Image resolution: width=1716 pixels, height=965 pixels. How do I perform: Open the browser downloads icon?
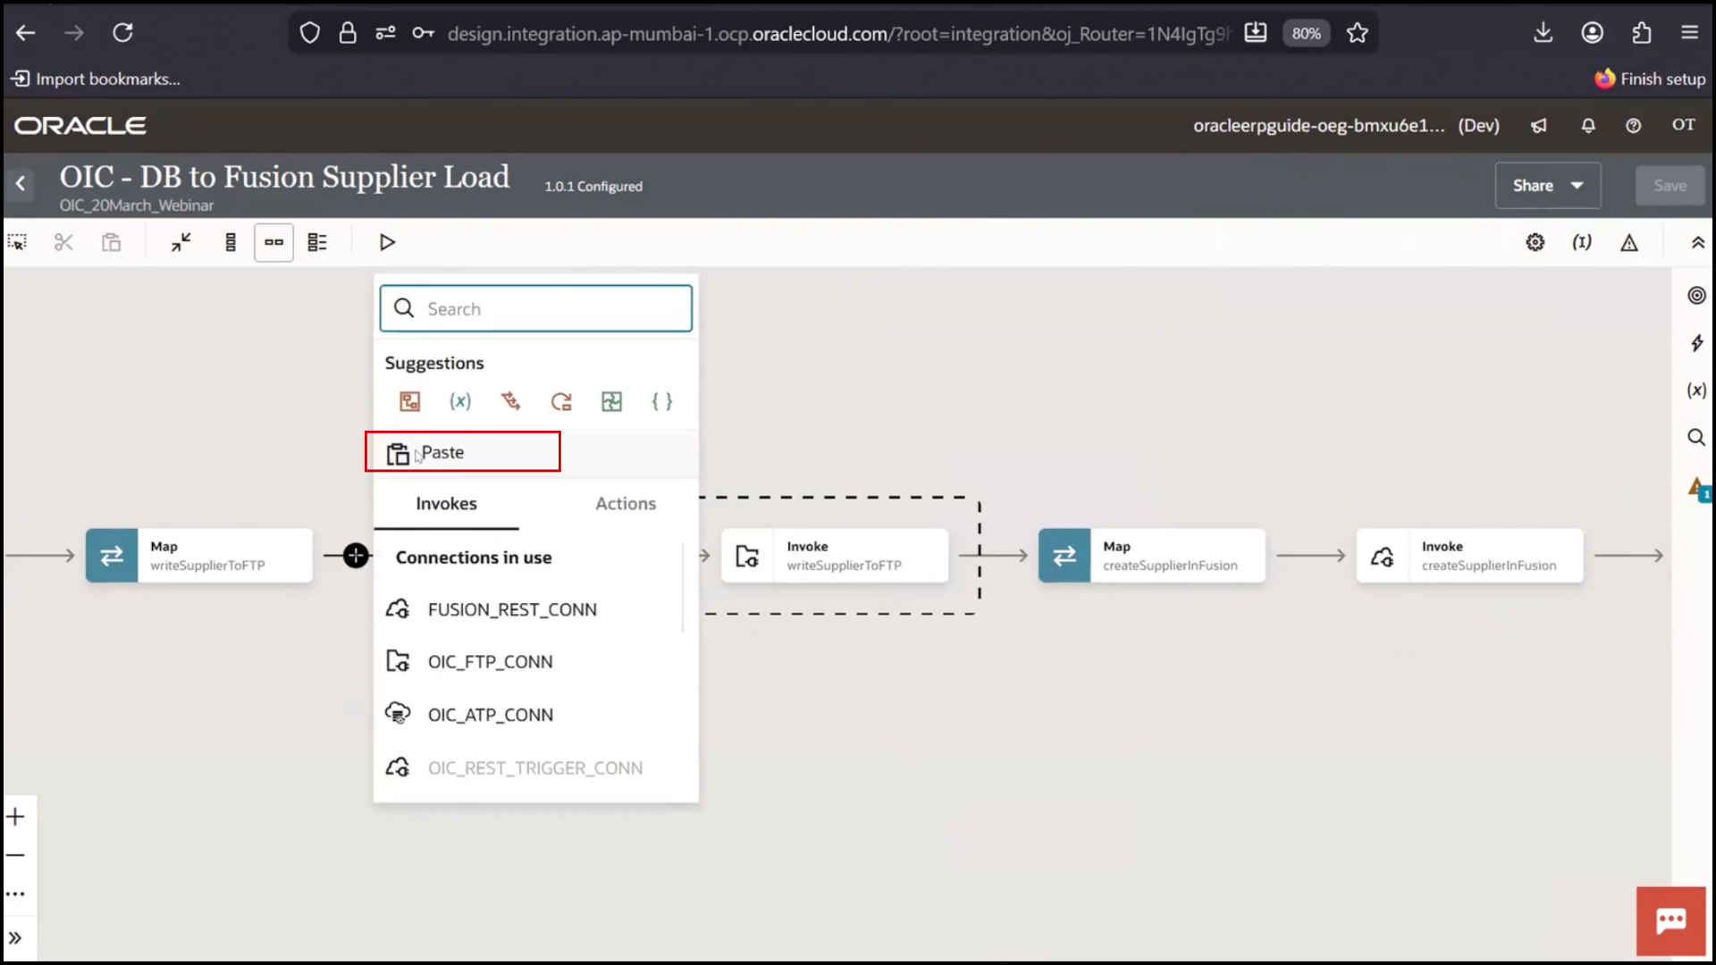click(x=1543, y=33)
